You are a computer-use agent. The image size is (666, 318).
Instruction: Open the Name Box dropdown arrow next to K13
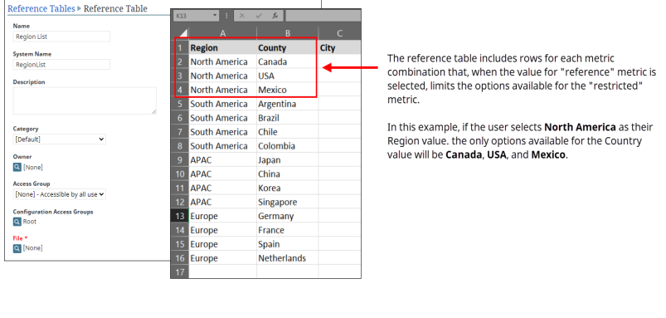215,16
